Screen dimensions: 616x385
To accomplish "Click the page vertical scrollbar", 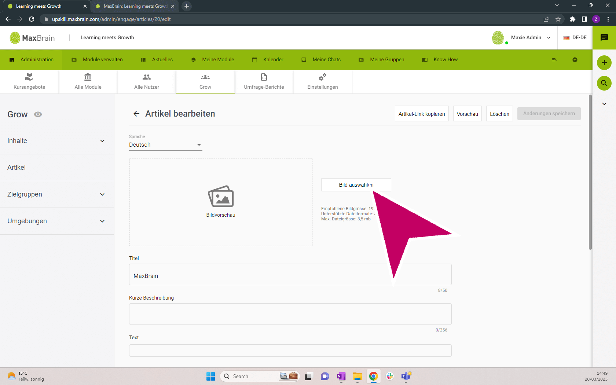I will coord(590,172).
